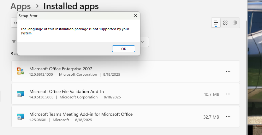Viewport: 262px width, 135px height.
Task: Open options for Teams Meeting Add-in
Action: tap(228, 117)
